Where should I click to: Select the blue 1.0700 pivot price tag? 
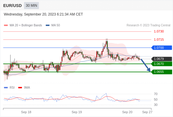pos(162,48)
